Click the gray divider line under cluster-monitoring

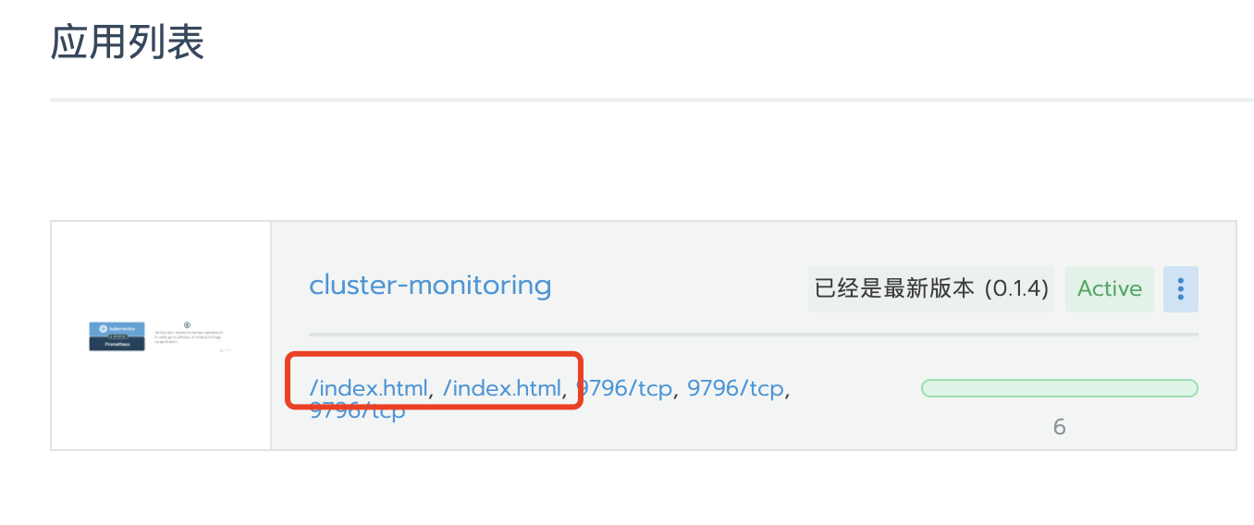click(x=754, y=334)
